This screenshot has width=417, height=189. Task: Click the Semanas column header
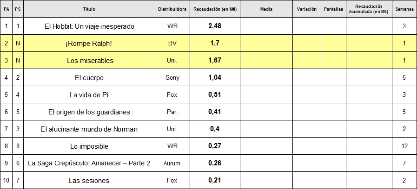[404, 9]
